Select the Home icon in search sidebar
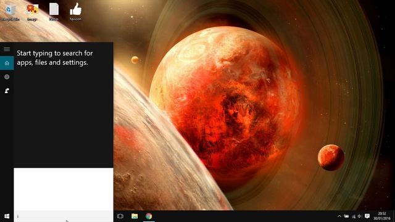Viewport: 395px width, 222px height. point(7,63)
